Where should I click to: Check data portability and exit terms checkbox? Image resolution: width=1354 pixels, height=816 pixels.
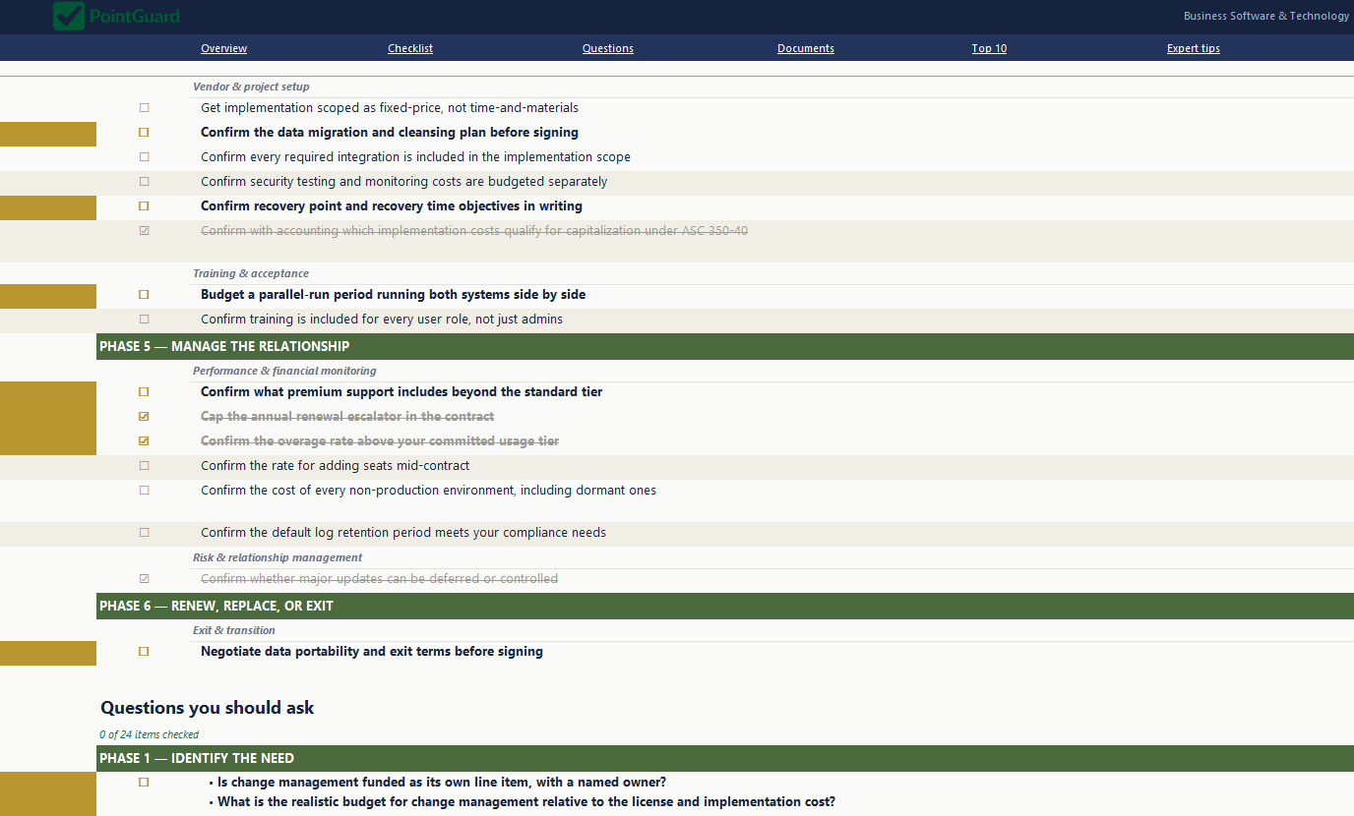pyautogui.click(x=144, y=652)
